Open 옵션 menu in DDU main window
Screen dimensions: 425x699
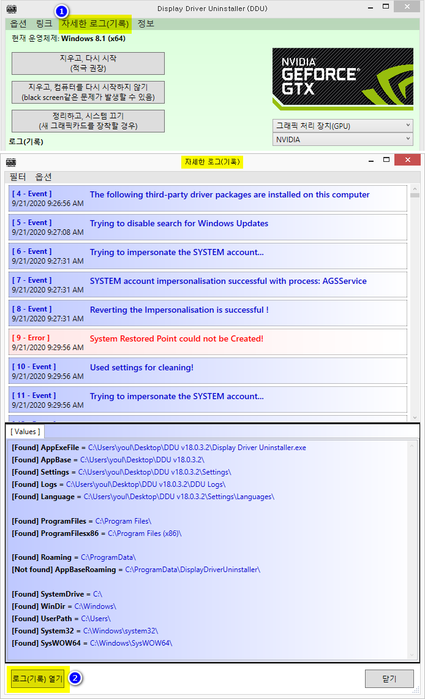[18, 24]
